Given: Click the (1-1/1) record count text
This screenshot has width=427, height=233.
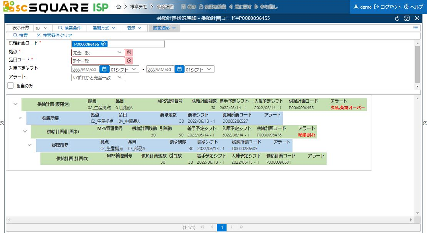Looking at the screenshot, I should pyautogui.click(x=189, y=227).
